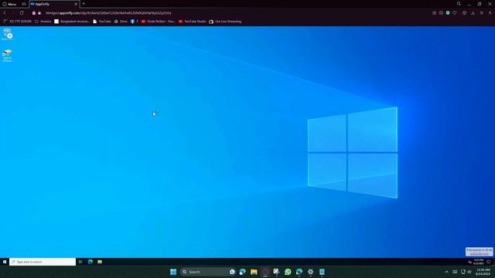Image resolution: width=495 pixels, height=278 pixels.
Task: Go back to previous page
Action: 5,13
